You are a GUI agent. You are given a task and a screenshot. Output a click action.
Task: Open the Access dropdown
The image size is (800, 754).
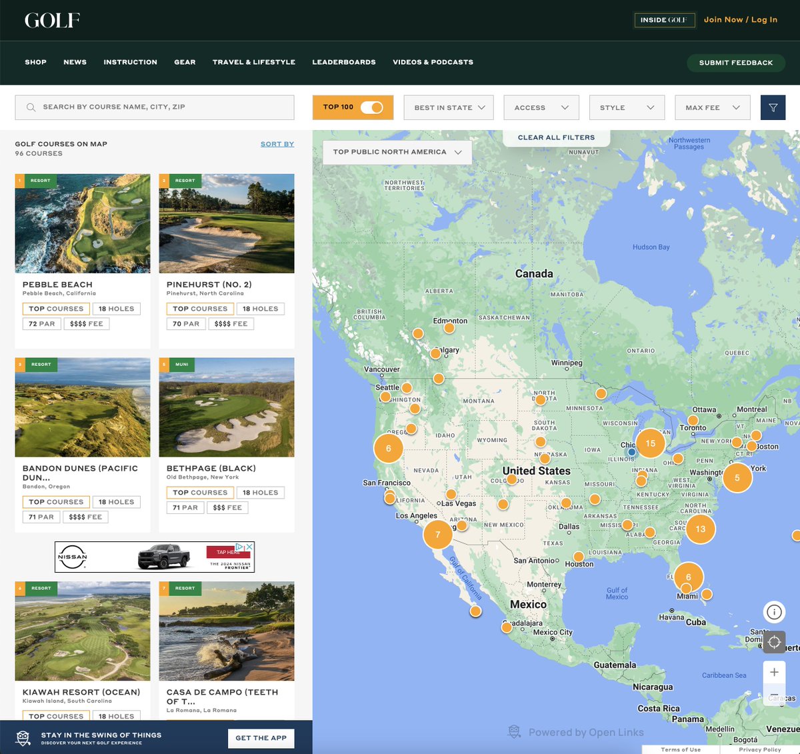[x=541, y=107]
